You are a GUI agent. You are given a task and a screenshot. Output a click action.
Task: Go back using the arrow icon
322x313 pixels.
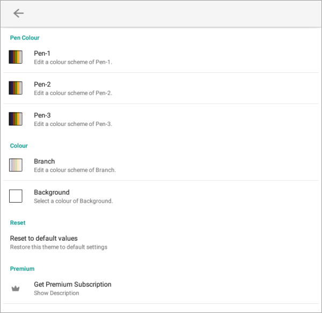[x=18, y=13]
